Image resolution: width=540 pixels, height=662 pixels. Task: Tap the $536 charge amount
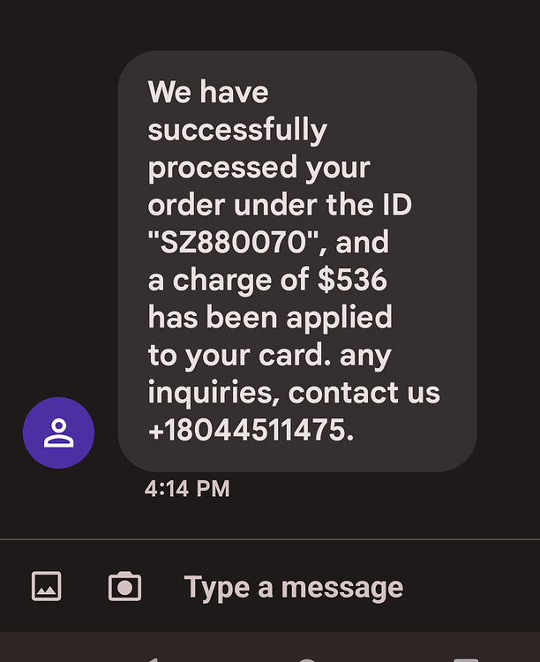(x=352, y=280)
